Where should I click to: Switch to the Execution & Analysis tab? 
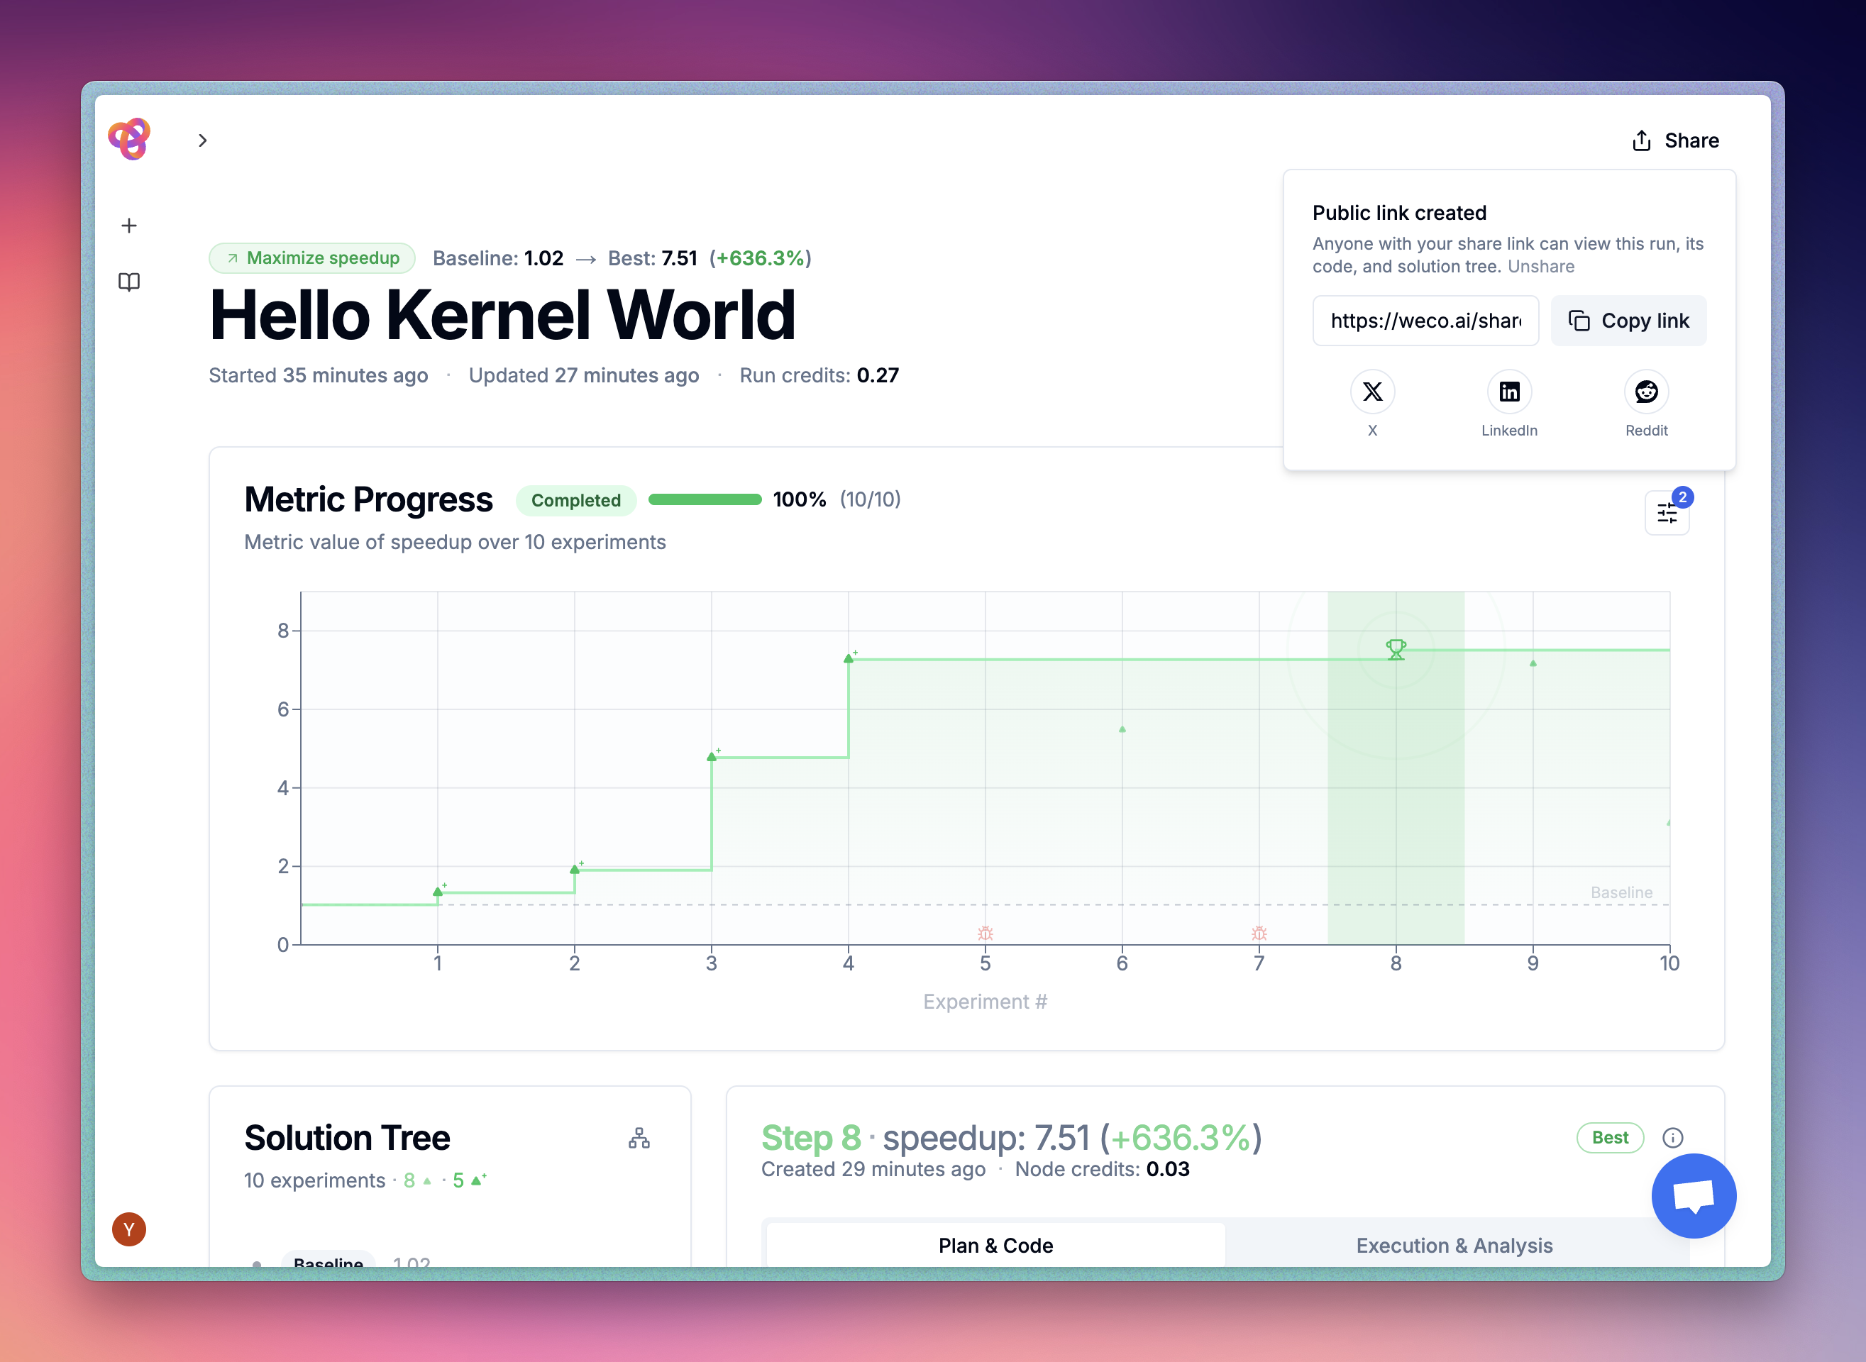(1454, 1245)
